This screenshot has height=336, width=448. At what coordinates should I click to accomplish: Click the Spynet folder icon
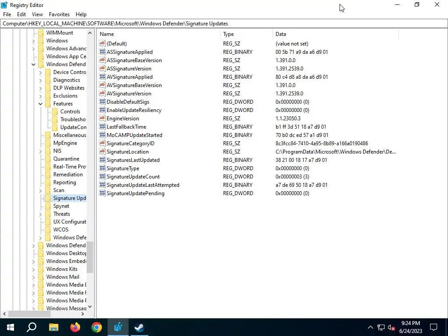tap(48, 206)
